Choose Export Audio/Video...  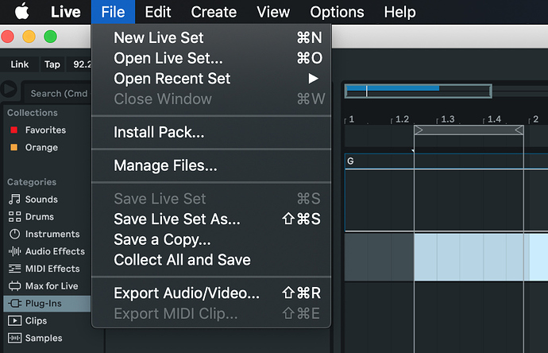211,293
